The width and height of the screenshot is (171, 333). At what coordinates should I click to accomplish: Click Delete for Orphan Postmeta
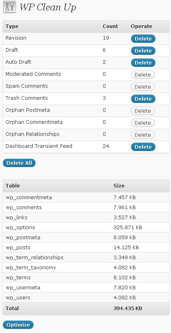[x=143, y=111]
